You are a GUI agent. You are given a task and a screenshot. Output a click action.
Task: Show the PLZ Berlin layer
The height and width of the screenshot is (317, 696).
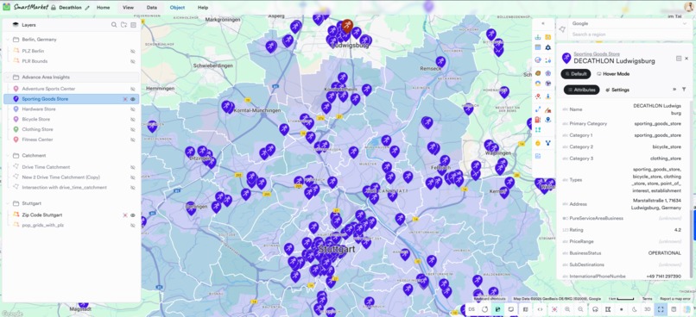point(132,51)
